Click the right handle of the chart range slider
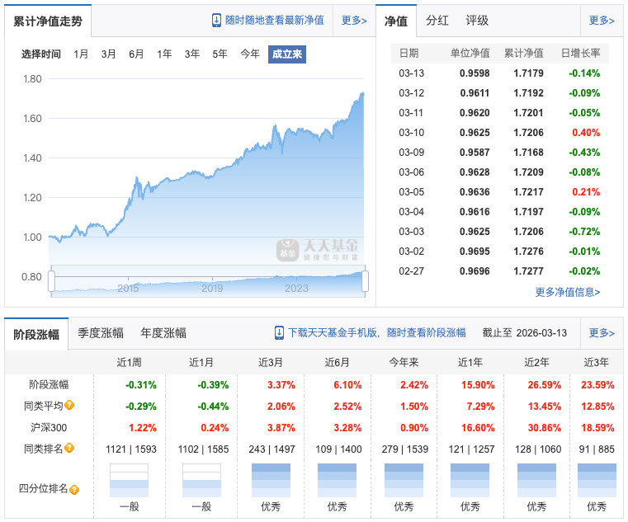This screenshot has height=522, width=628. point(365,281)
